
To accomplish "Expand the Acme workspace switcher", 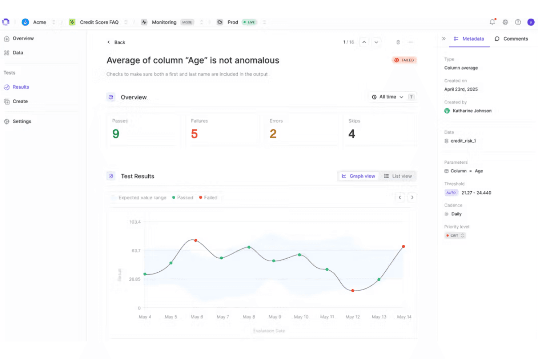I will [54, 22].
